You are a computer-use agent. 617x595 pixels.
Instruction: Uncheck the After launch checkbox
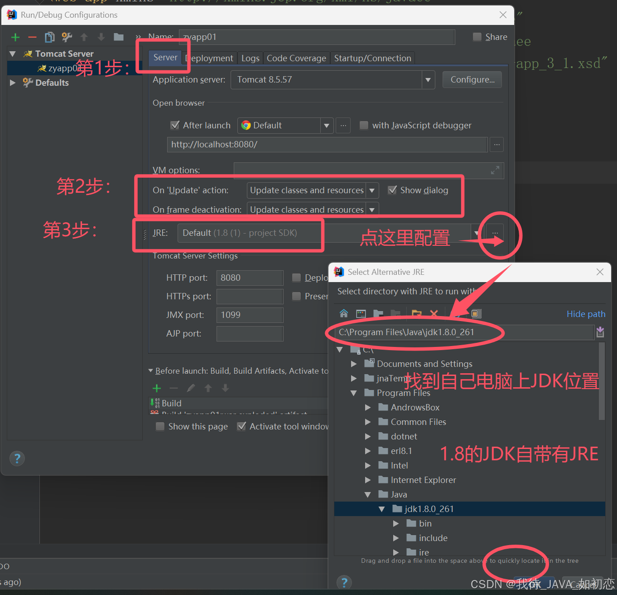click(x=175, y=125)
